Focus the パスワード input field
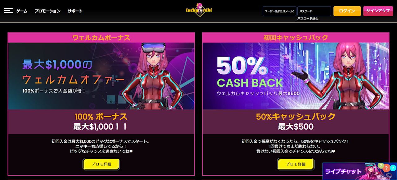 (x=314, y=11)
